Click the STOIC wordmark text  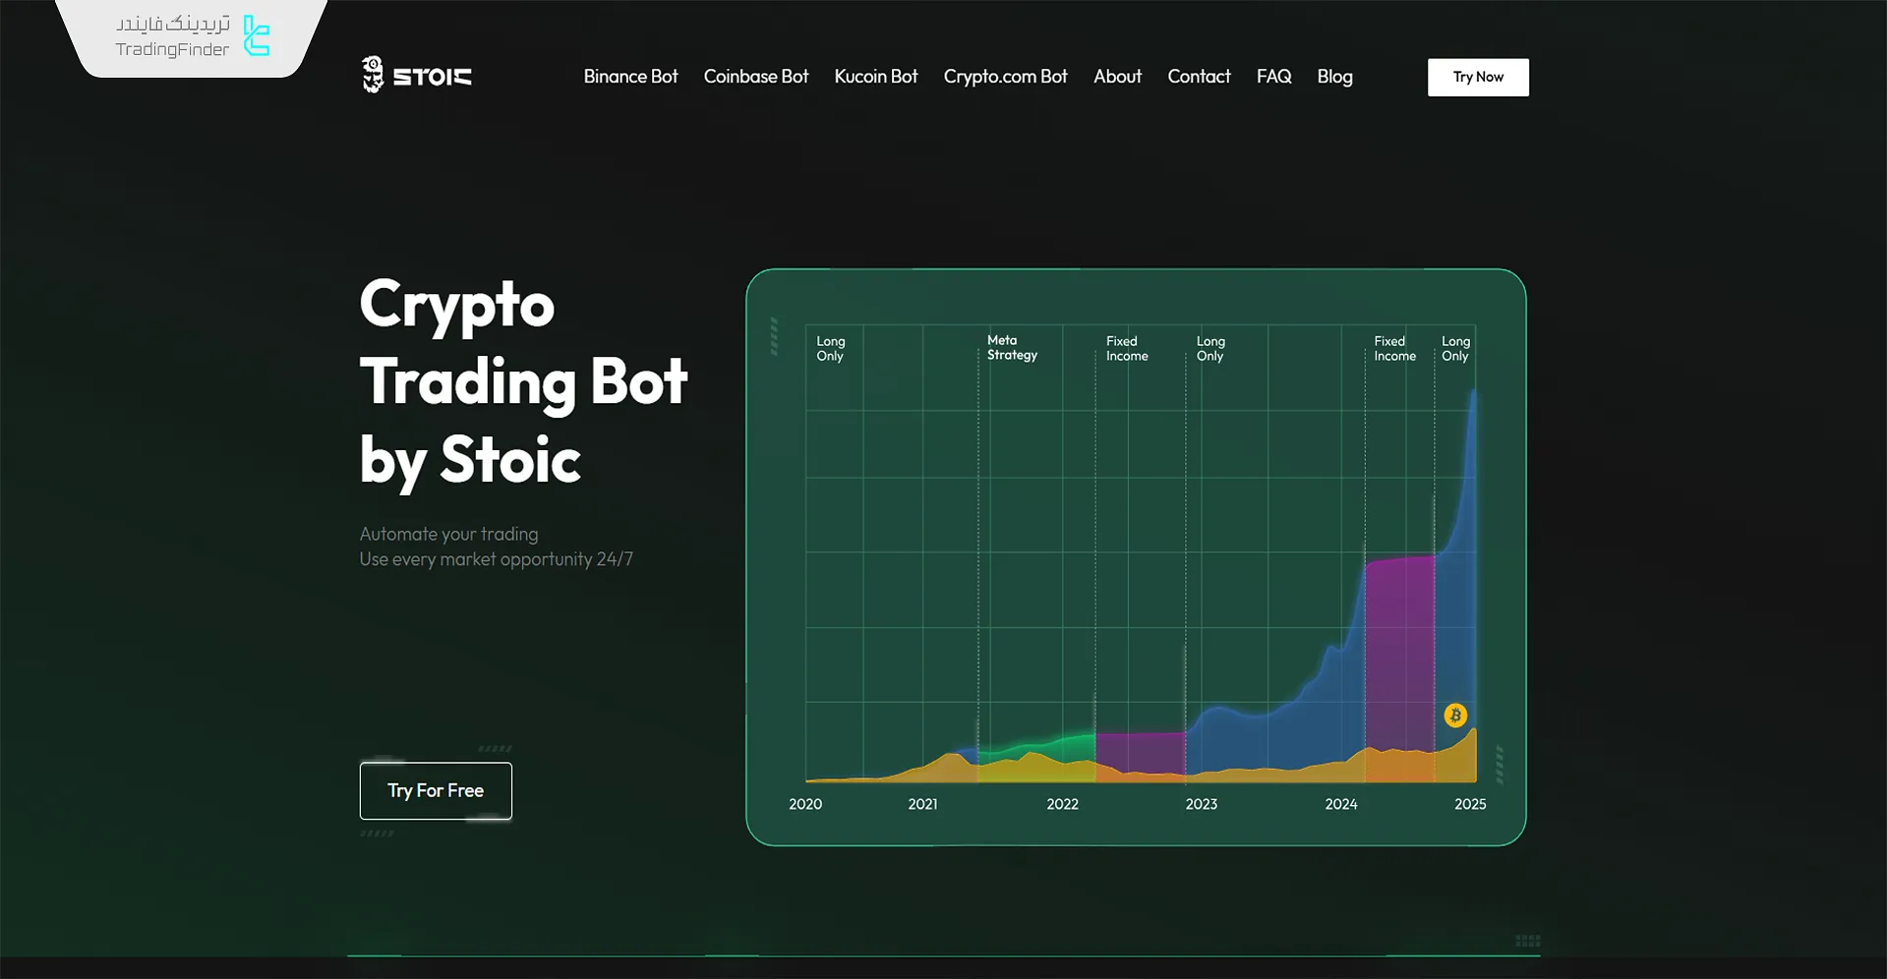point(433,77)
